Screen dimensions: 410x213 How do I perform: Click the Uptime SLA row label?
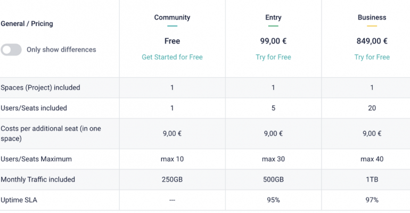pos(19,200)
